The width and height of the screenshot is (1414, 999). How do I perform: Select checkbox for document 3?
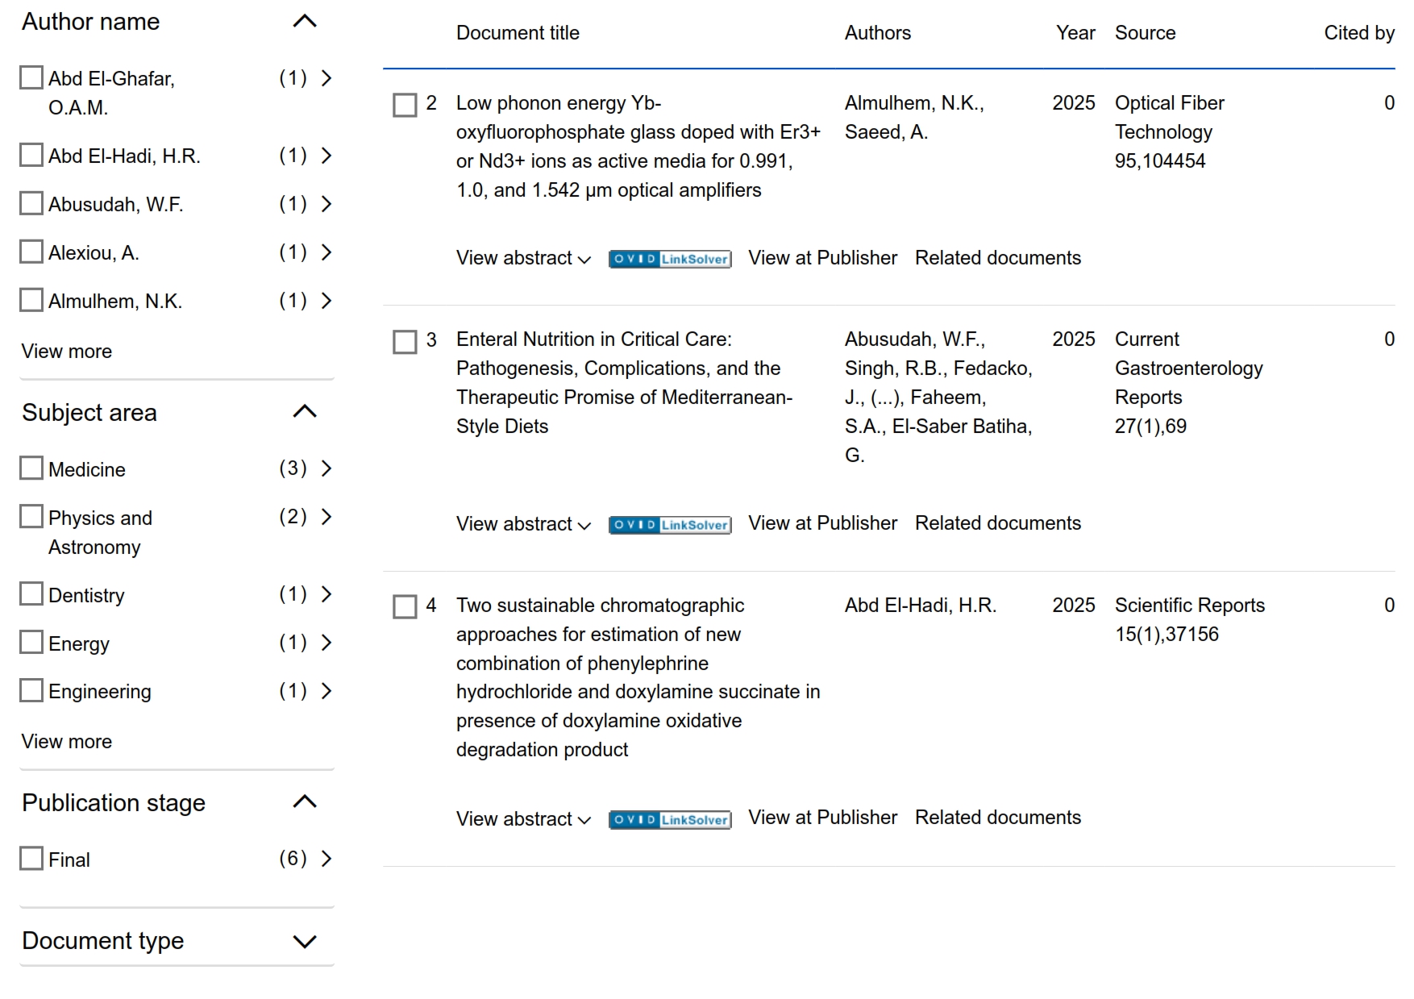(x=405, y=341)
